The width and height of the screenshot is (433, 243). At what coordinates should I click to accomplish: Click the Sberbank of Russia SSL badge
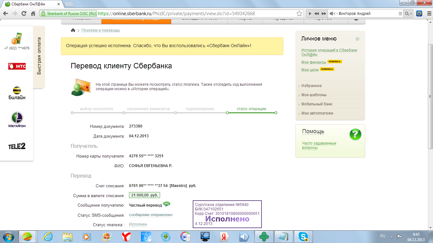[x=68, y=14]
